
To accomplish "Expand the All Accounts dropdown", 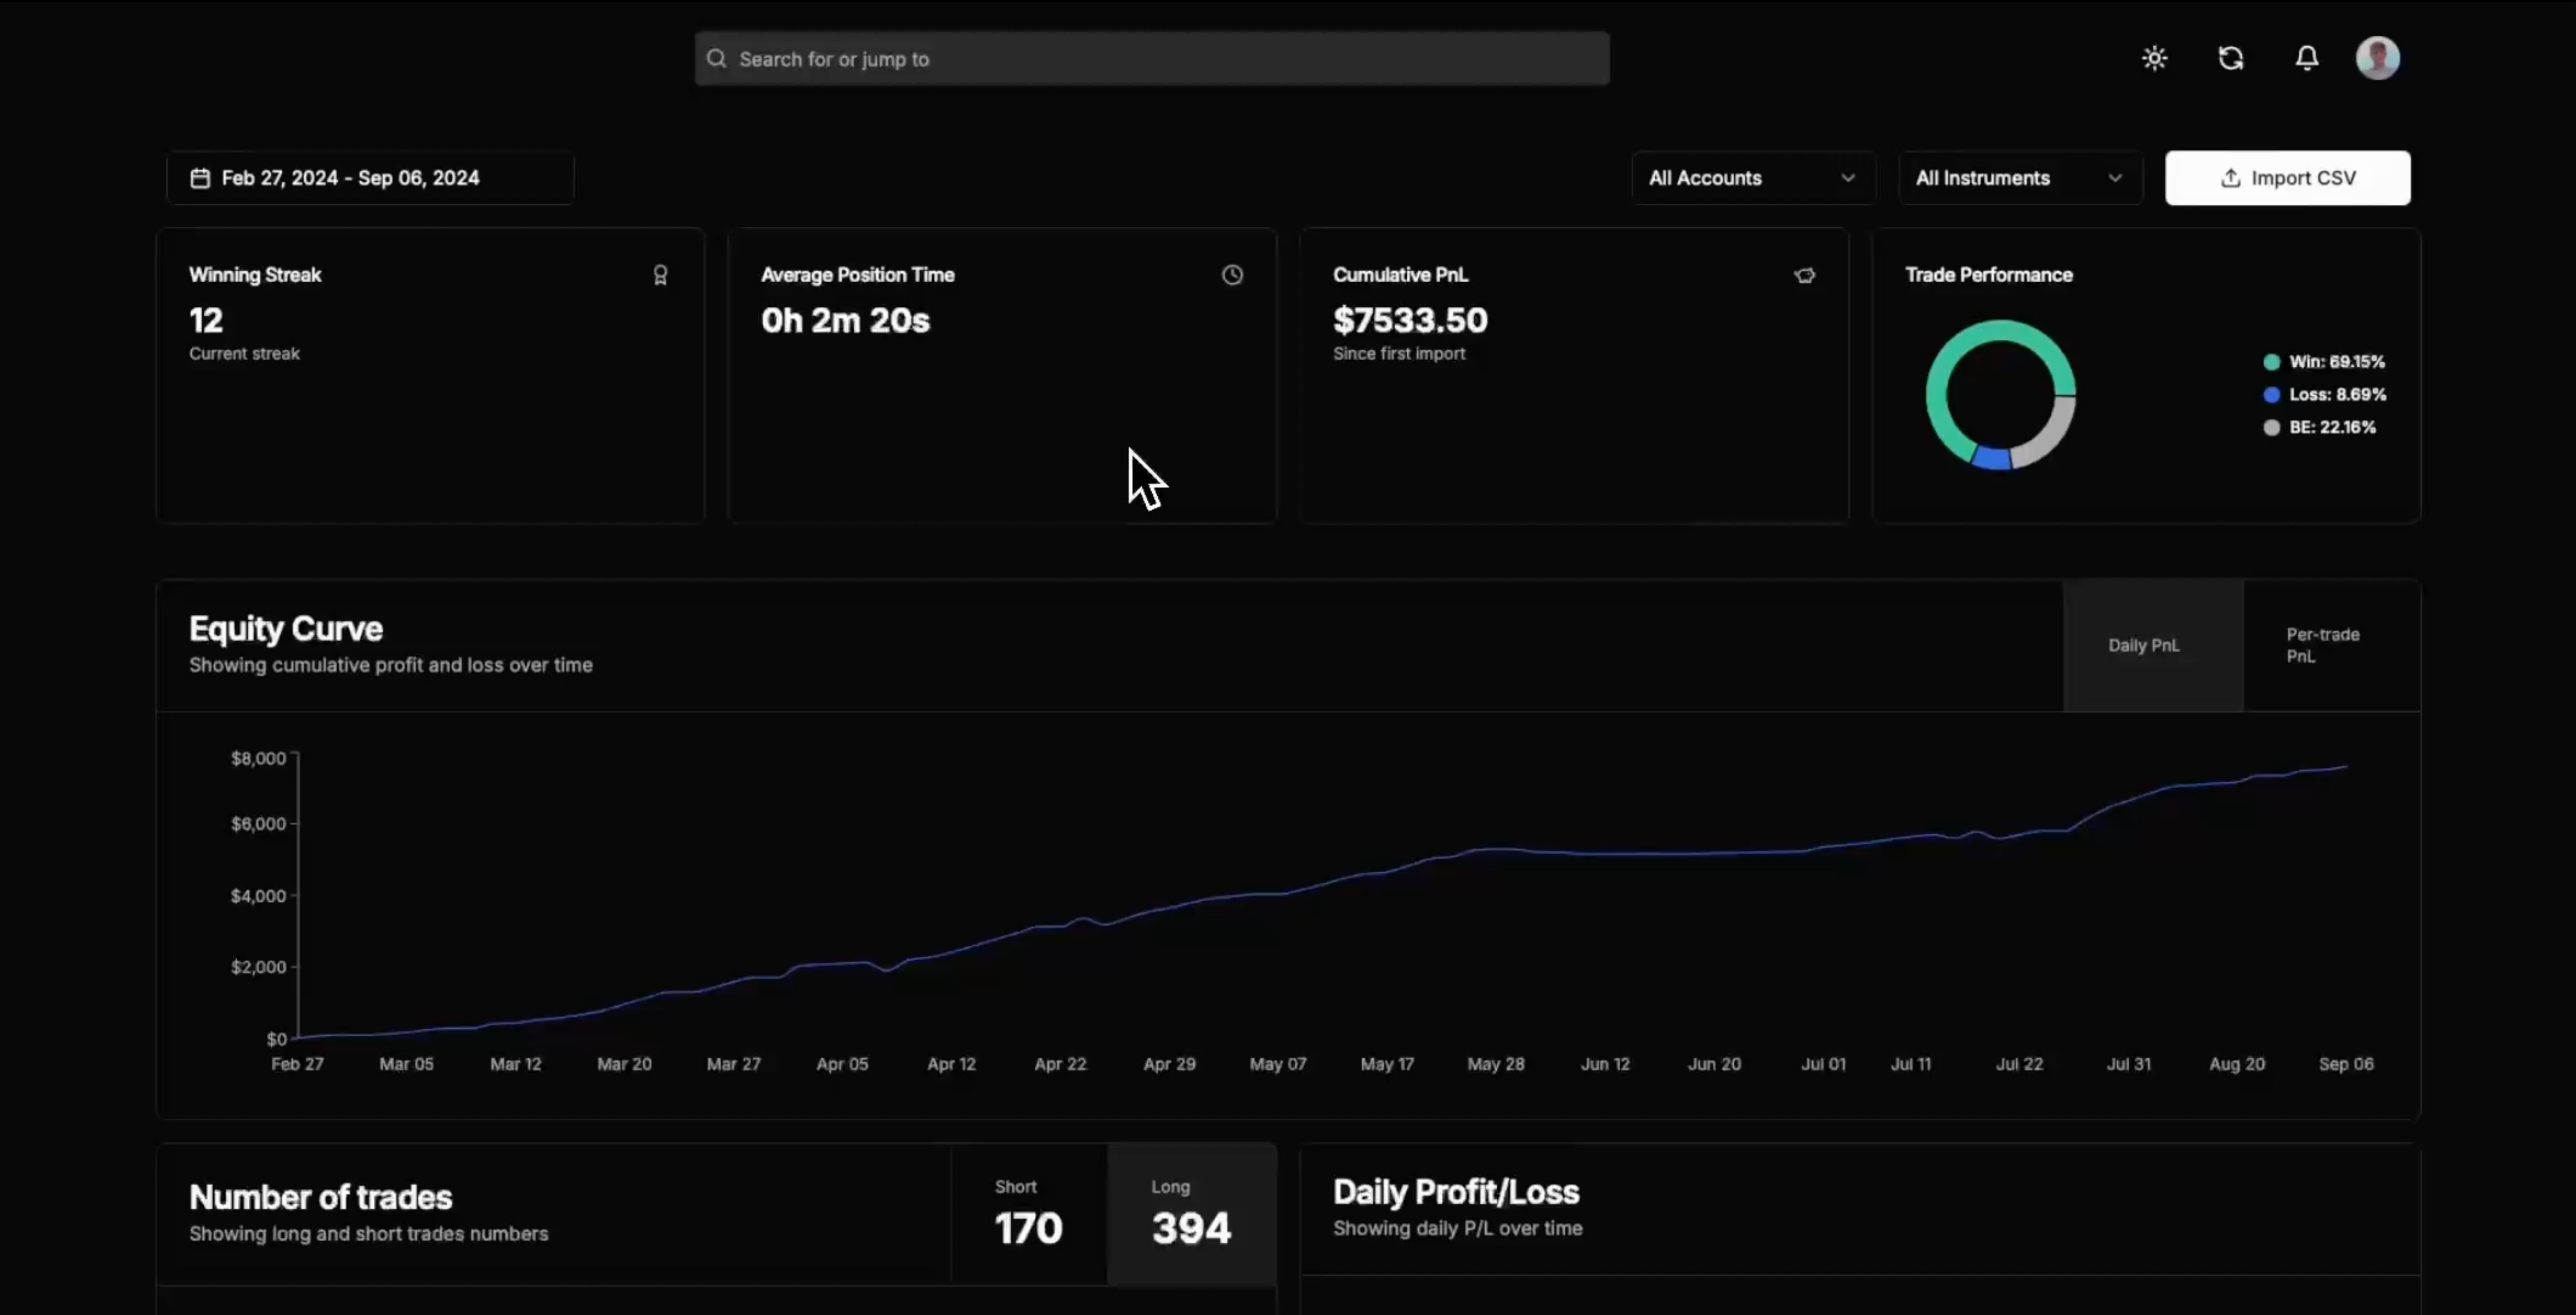I will click(1753, 178).
